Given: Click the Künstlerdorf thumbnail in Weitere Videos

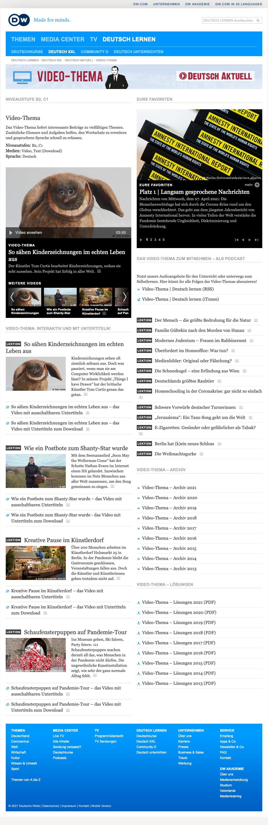Looking at the screenshot, I should point(96,297).
